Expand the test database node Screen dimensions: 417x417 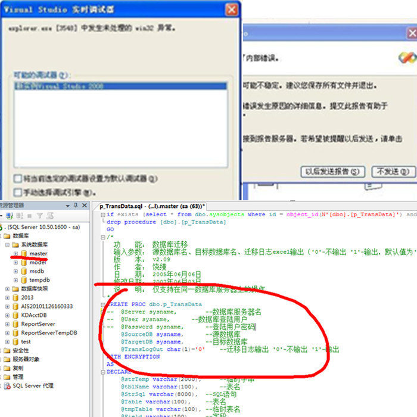coord(7,342)
